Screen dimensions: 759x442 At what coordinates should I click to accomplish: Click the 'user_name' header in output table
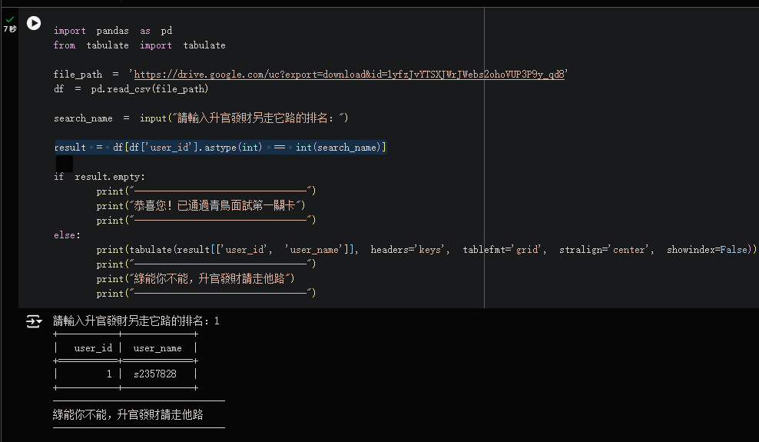pyautogui.click(x=157, y=348)
